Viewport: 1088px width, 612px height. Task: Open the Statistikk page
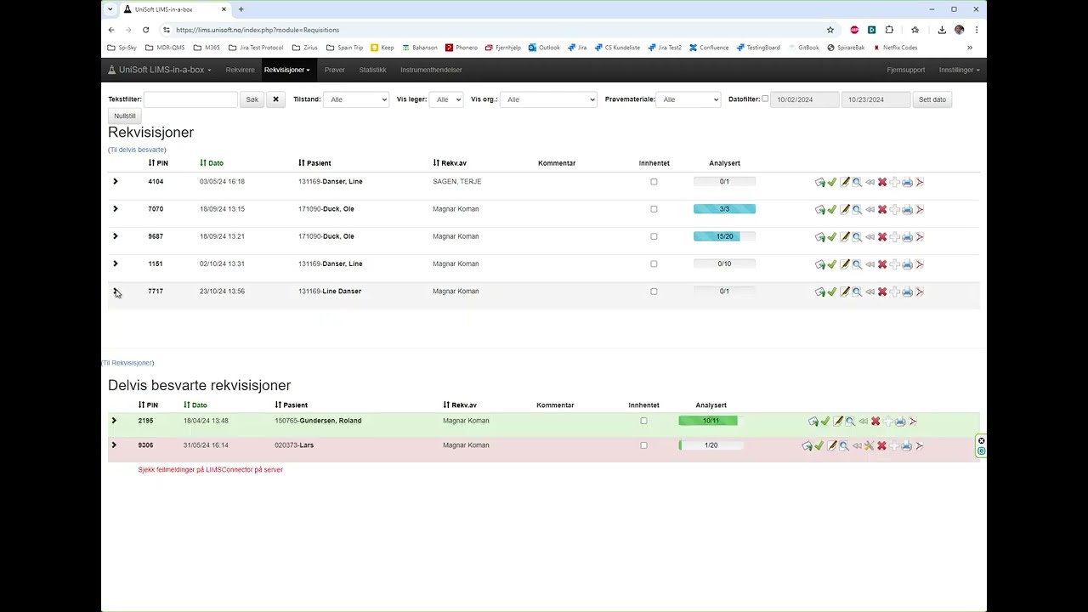372,70
